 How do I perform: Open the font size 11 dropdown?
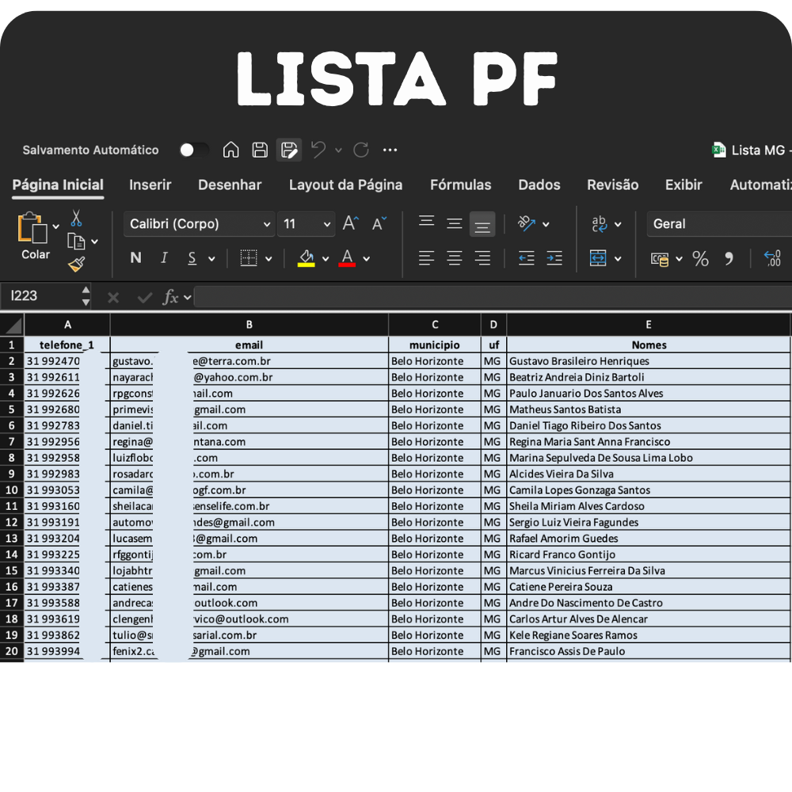pyautogui.click(x=307, y=224)
